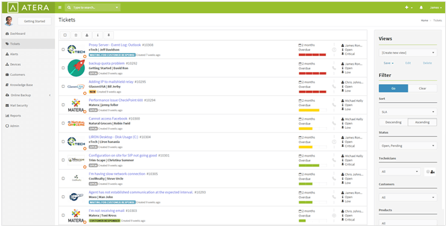Click the Trim-Scape logo on ticket #10301
Image resolution: width=447 pixels, height=227 pixels.
(x=76, y=160)
